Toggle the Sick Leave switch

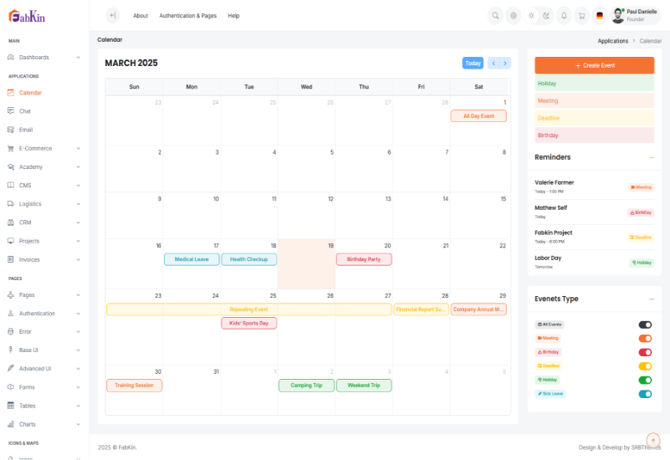[x=645, y=393]
